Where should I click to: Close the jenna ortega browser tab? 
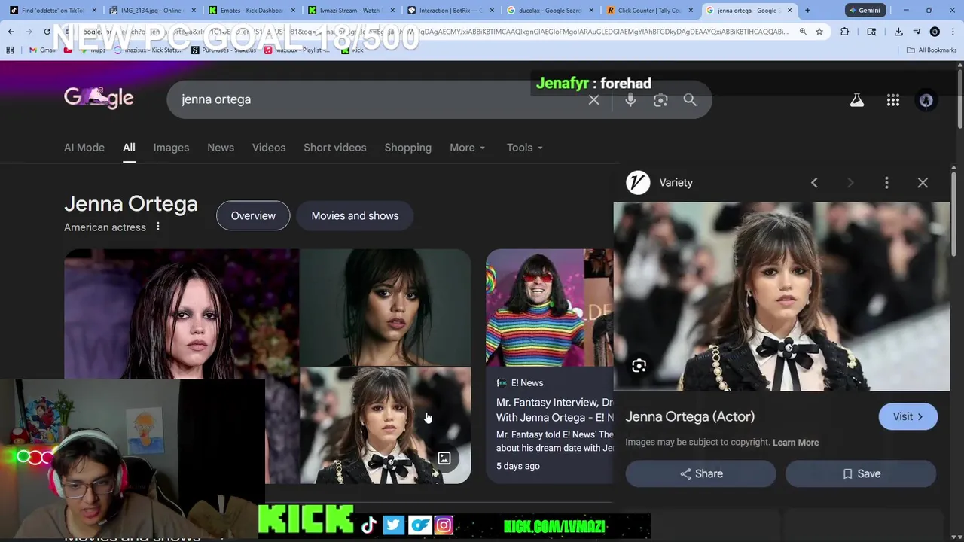coord(790,11)
